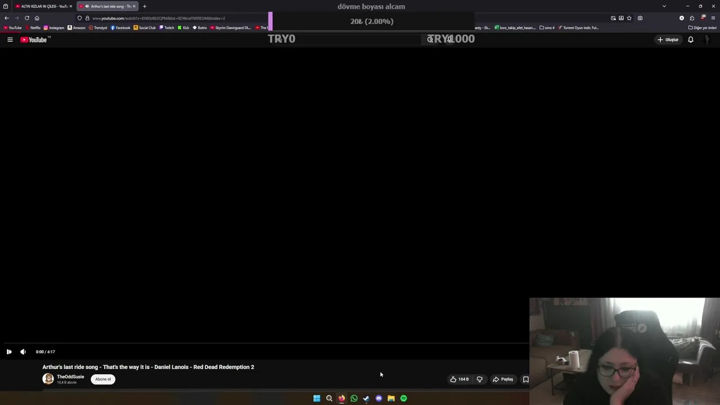Save video with the bookmark icon

click(x=526, y=379)
